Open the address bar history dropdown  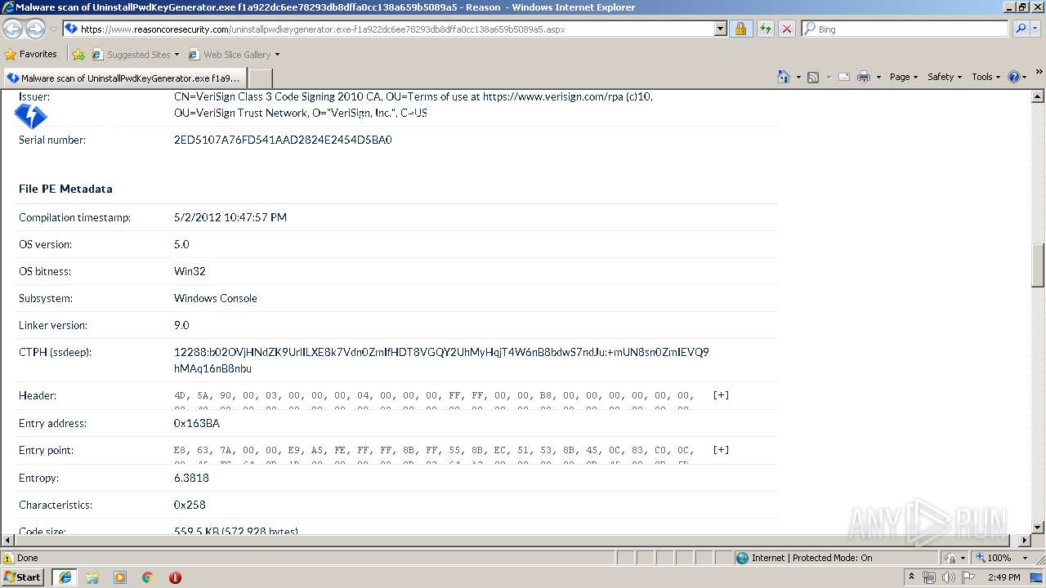[720, 29]
